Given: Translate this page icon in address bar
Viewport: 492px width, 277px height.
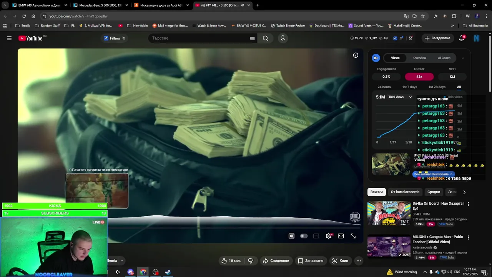Looking at the screenshot, I should (x=406, y=16).
